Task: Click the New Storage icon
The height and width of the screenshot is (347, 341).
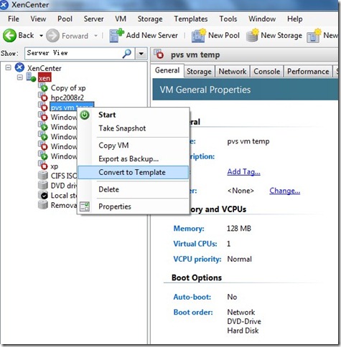Action: pyautogui.click(x=253, y=35)
